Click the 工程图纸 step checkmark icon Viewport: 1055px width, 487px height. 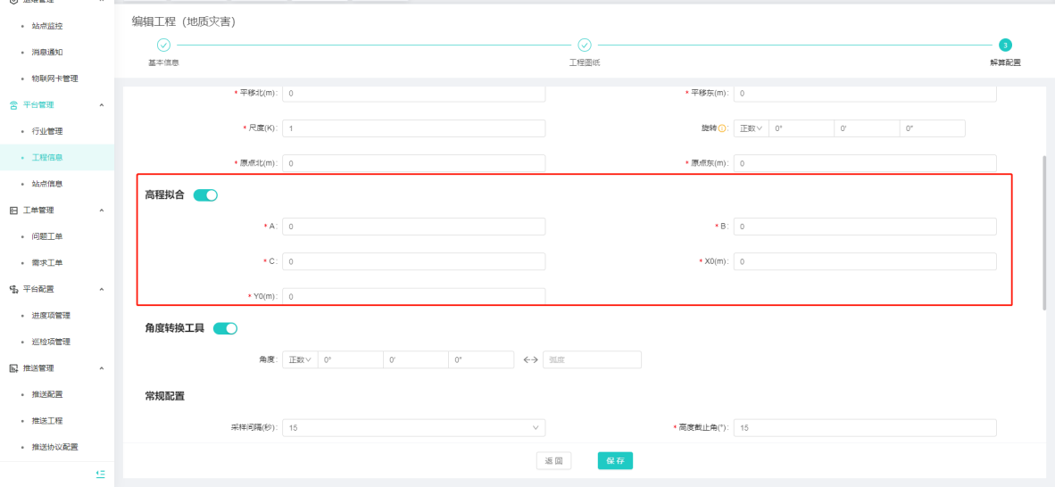point(584,45)
